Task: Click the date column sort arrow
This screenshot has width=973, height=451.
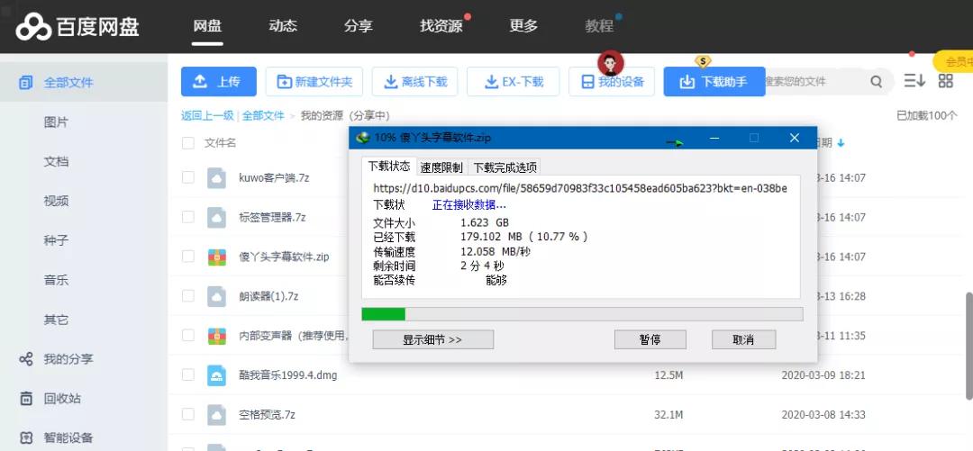Action: tap(841, 143)
